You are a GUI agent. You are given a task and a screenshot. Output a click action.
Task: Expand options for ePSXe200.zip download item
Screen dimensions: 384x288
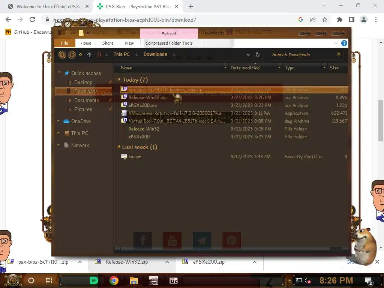(x=255, y=262)
